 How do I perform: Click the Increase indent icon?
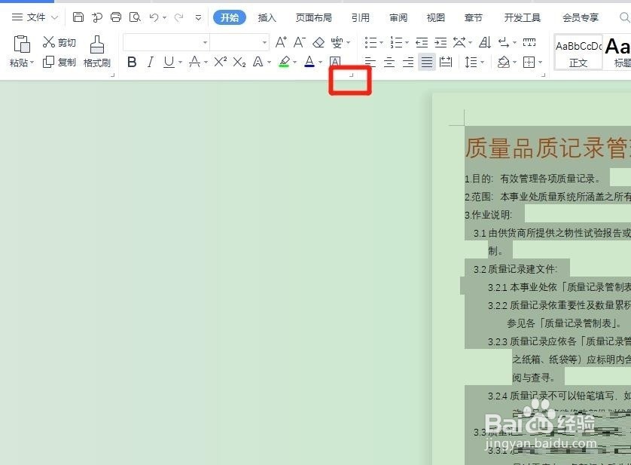pos(440,42)
